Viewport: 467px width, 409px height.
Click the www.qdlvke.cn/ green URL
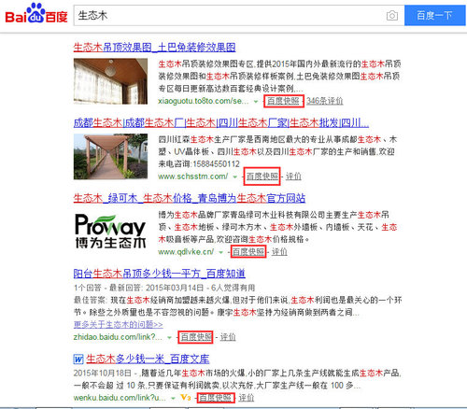coord(186,252)
